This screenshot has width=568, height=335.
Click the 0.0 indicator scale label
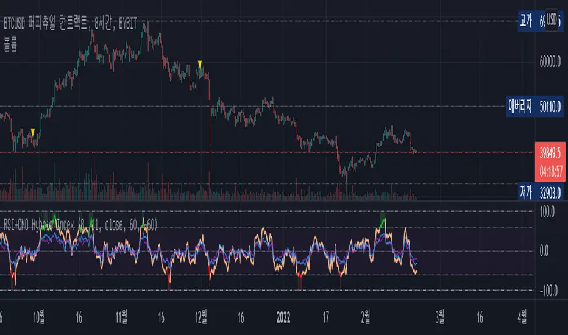click(x=544, y=250)
